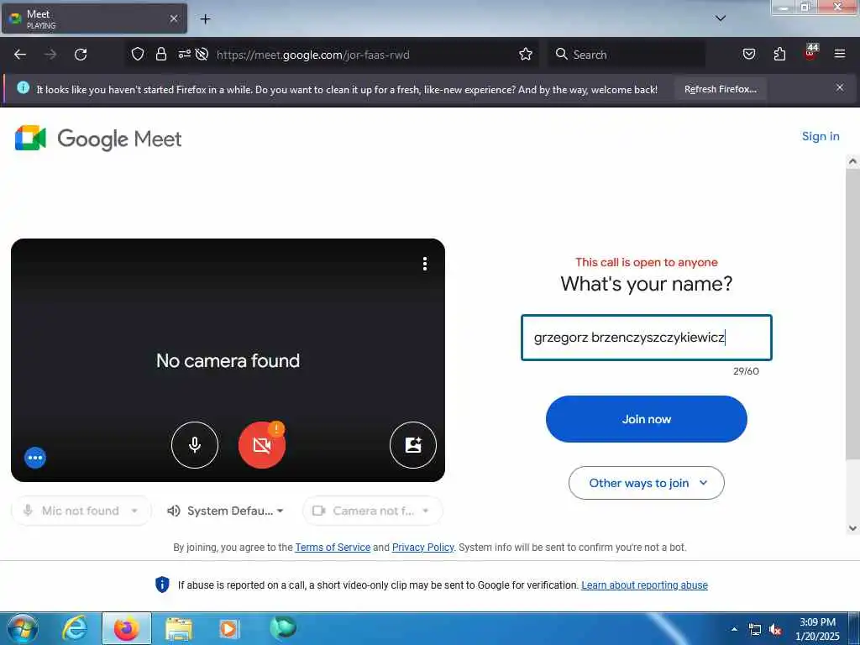Open the Sign in link
Screen dimensions: 860x645
click(x=820, y=136)
